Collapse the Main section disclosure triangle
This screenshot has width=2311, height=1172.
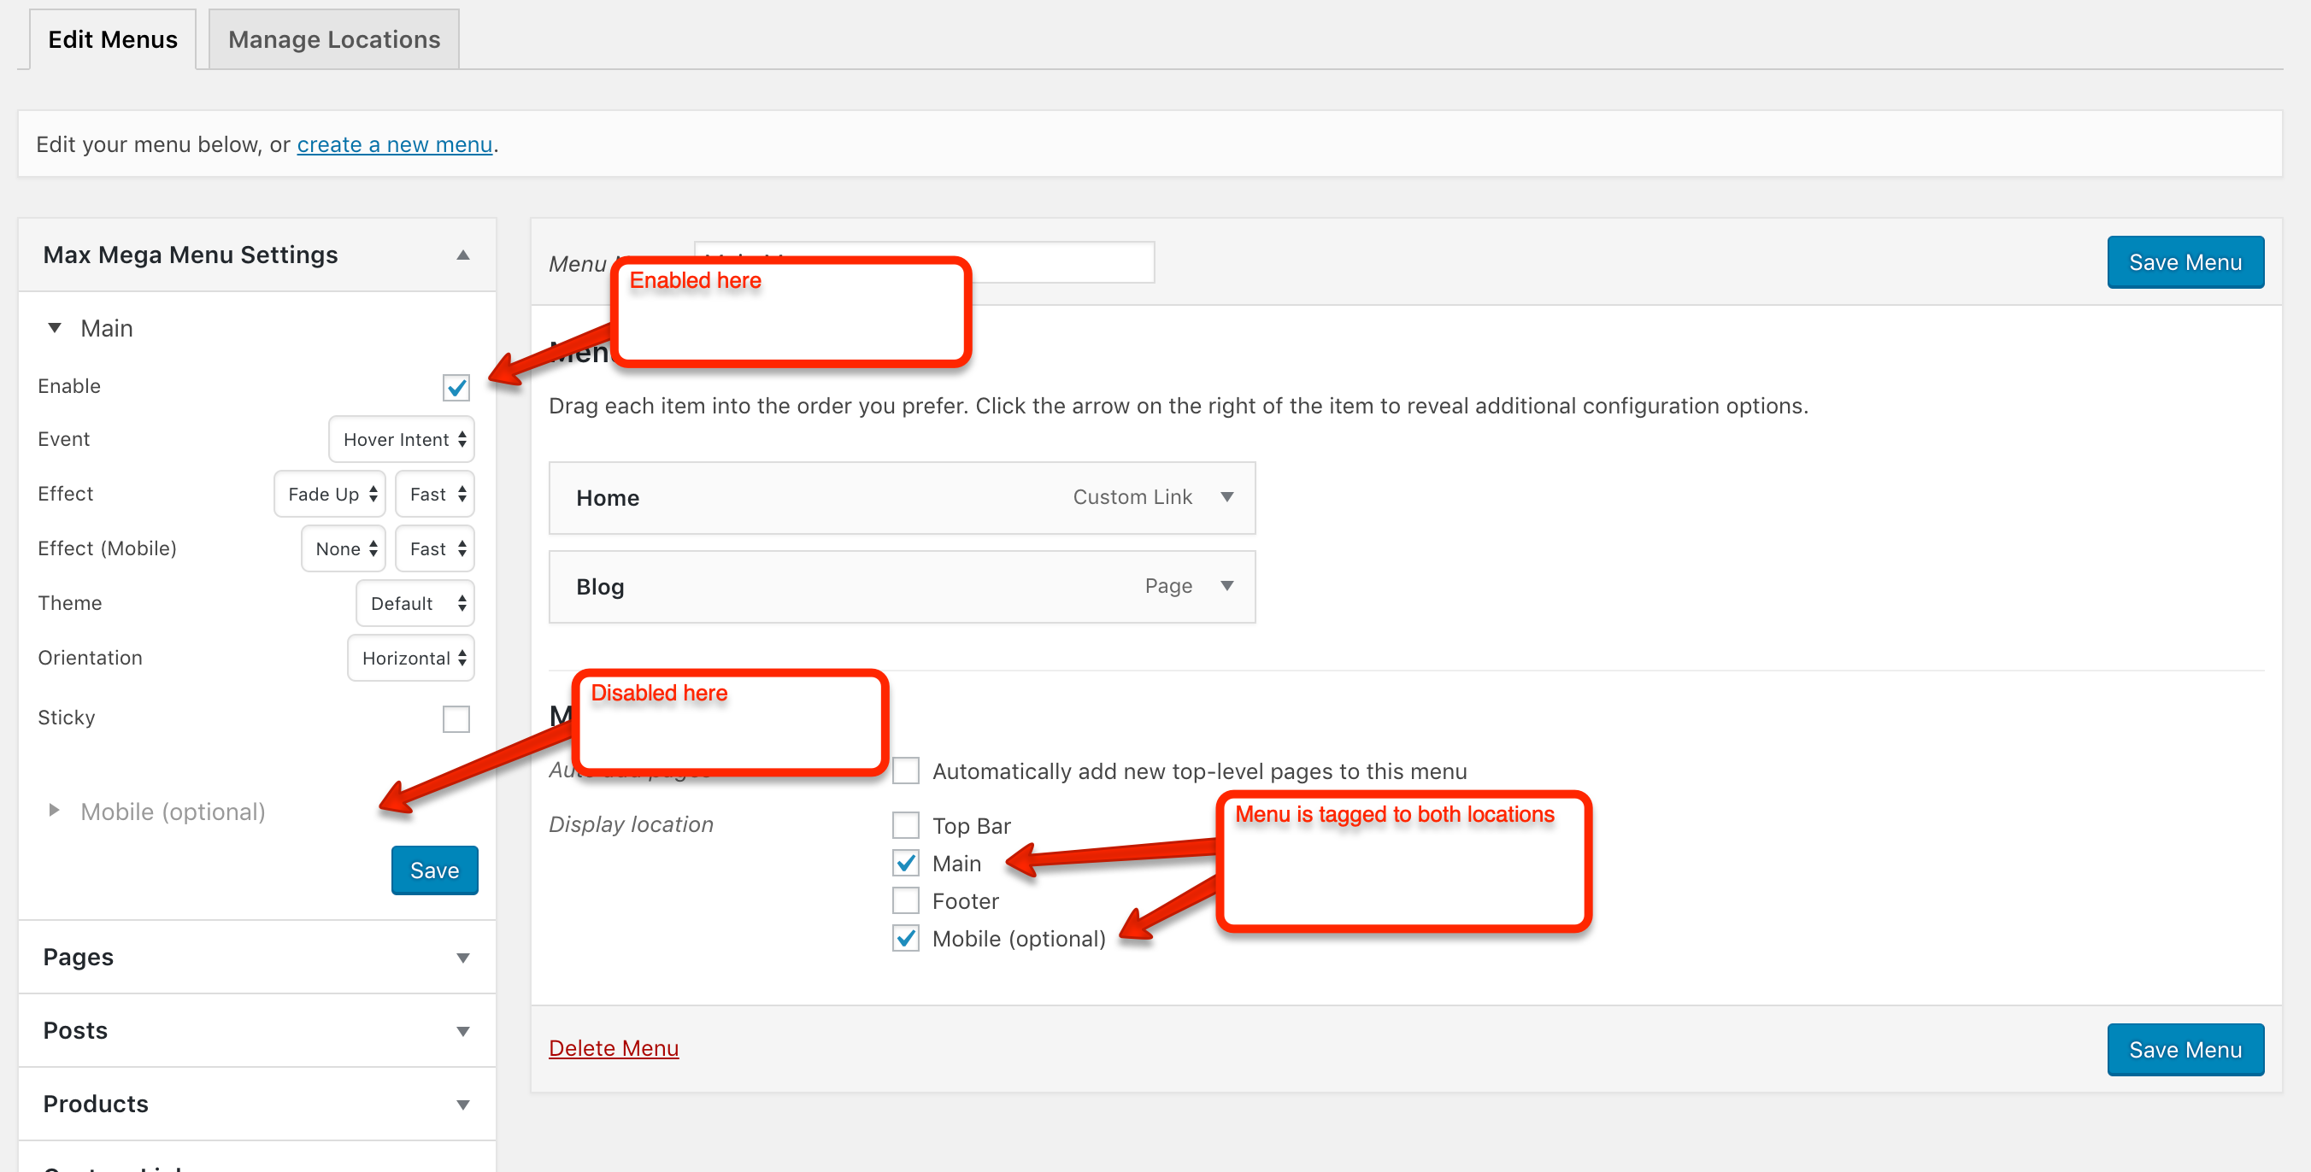pyautogui.click(x=55, y=328)
